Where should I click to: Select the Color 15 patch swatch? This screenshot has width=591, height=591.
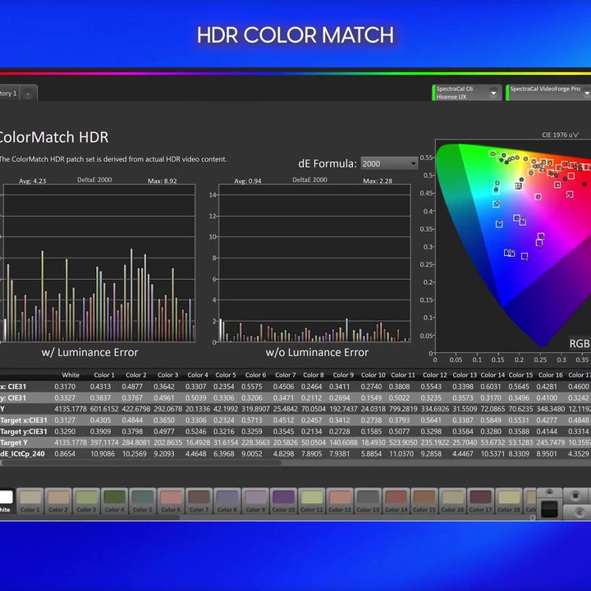click(424, 501)
